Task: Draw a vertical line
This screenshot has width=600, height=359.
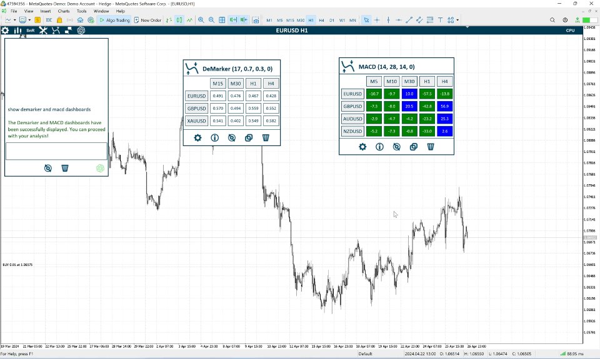Action: (388, 20)
